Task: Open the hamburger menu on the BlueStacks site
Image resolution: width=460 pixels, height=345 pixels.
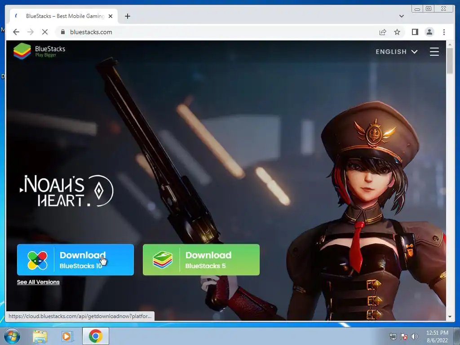Action: [434, 52]
